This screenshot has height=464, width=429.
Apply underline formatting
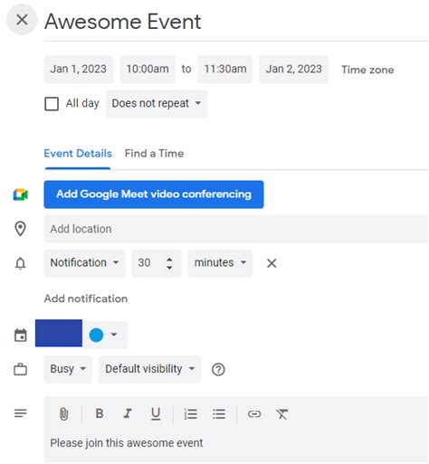pyautogui.click(x=156, y=413)
